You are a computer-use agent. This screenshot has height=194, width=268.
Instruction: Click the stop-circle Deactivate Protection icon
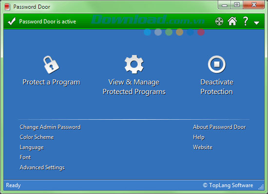pos(217,65)
